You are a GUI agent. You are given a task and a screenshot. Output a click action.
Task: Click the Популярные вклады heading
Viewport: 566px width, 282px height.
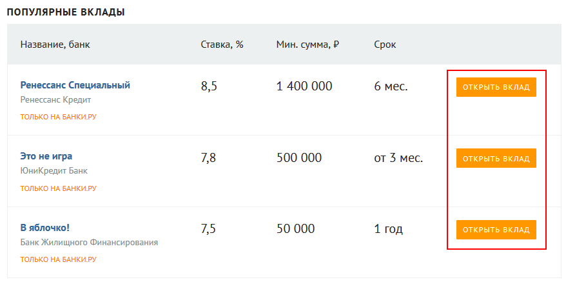tap(66, 12)
